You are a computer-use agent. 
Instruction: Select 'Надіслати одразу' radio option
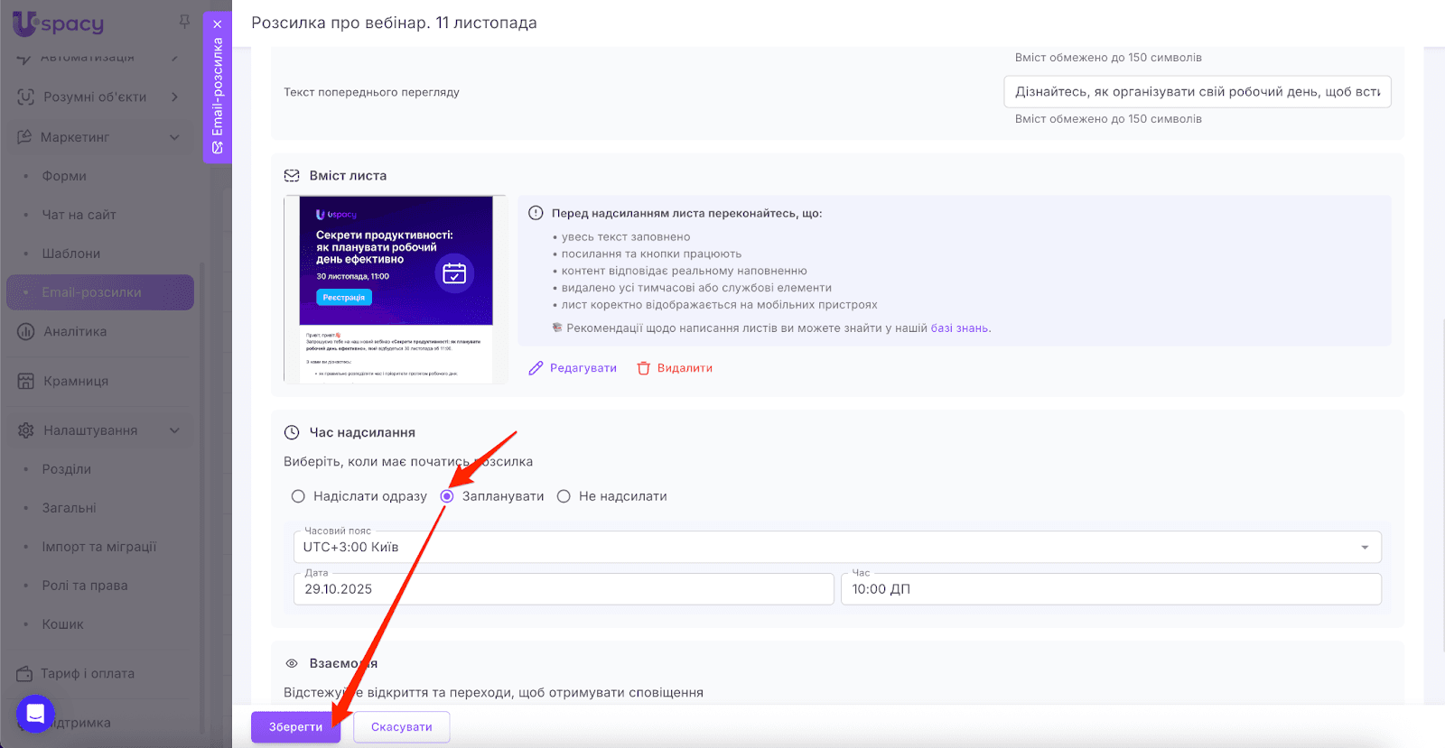click(x=298, y=496)
